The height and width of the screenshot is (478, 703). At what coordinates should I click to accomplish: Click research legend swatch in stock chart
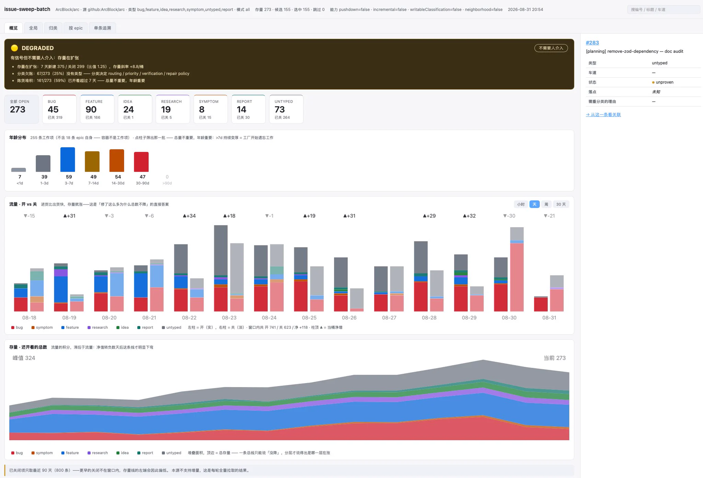point(89,453)
